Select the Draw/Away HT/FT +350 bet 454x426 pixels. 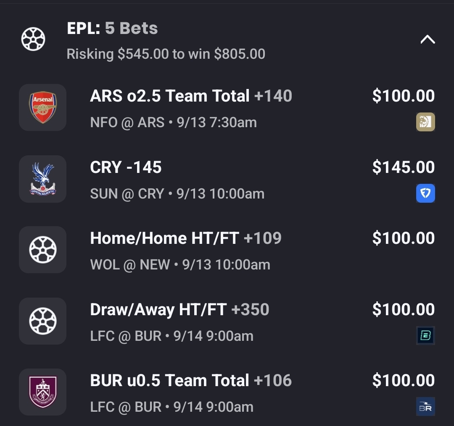[x=179, y=310]
